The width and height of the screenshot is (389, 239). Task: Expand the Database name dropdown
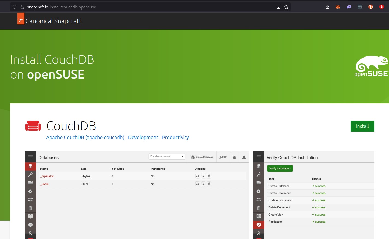(182, 156)
